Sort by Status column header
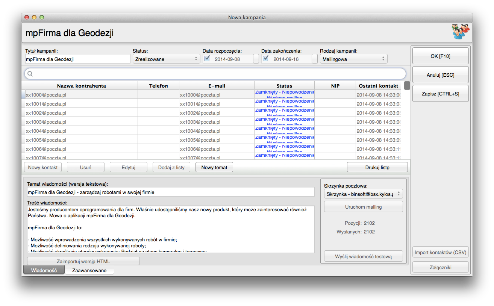The width and height of the screenshot is (494, 306). point(285,86)
